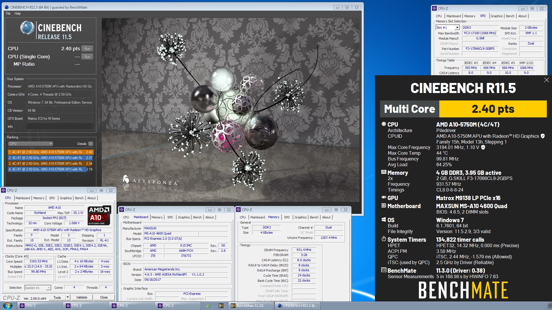The image size is (552, 310).
Task: Click the BenchMate section icon next to 11.3.0
Action: tap(384, 270)
